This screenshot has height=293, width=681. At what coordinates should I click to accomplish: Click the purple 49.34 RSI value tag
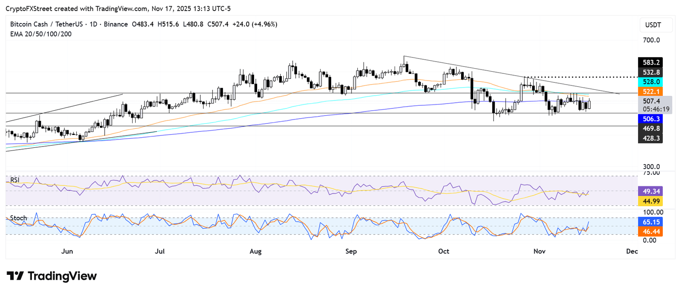[650, 192]
